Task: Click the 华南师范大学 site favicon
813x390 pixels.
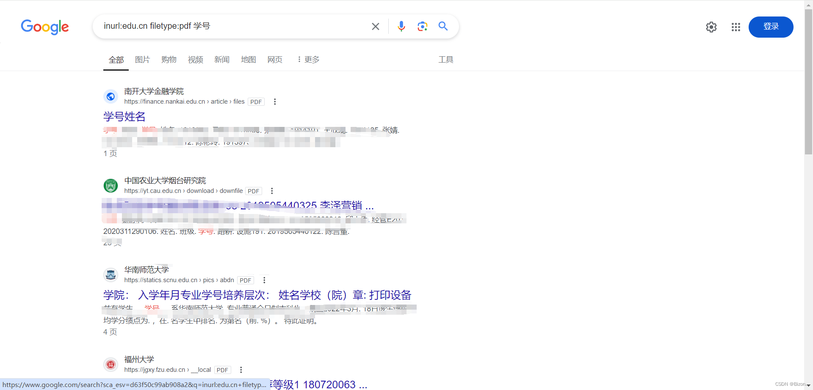Action: 111,275
